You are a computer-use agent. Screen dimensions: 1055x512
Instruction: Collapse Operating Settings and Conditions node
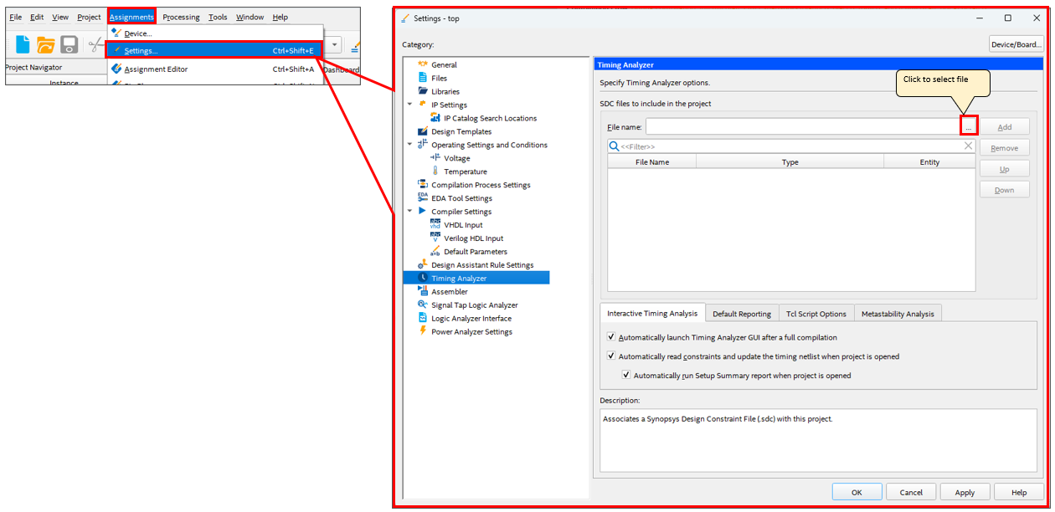tap(409, 145)
